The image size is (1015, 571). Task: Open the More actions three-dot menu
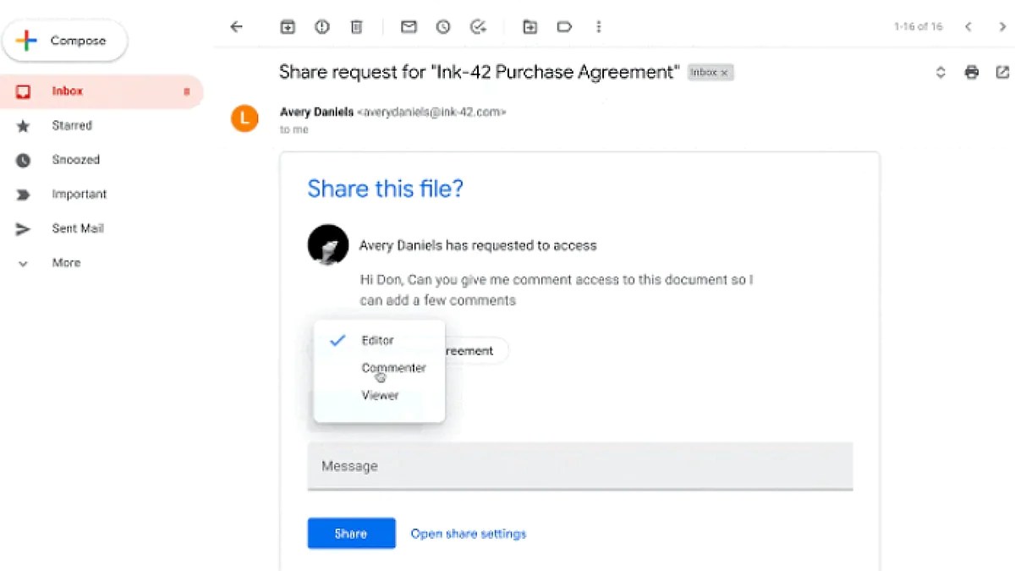coord(599,26)
